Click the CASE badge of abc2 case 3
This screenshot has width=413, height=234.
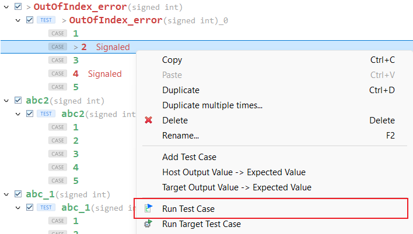58,154
